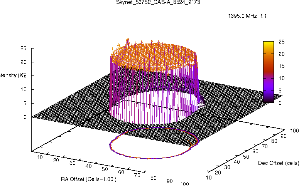
Task: Click the Intensity axis tick label 20
Action: [24, 62]
